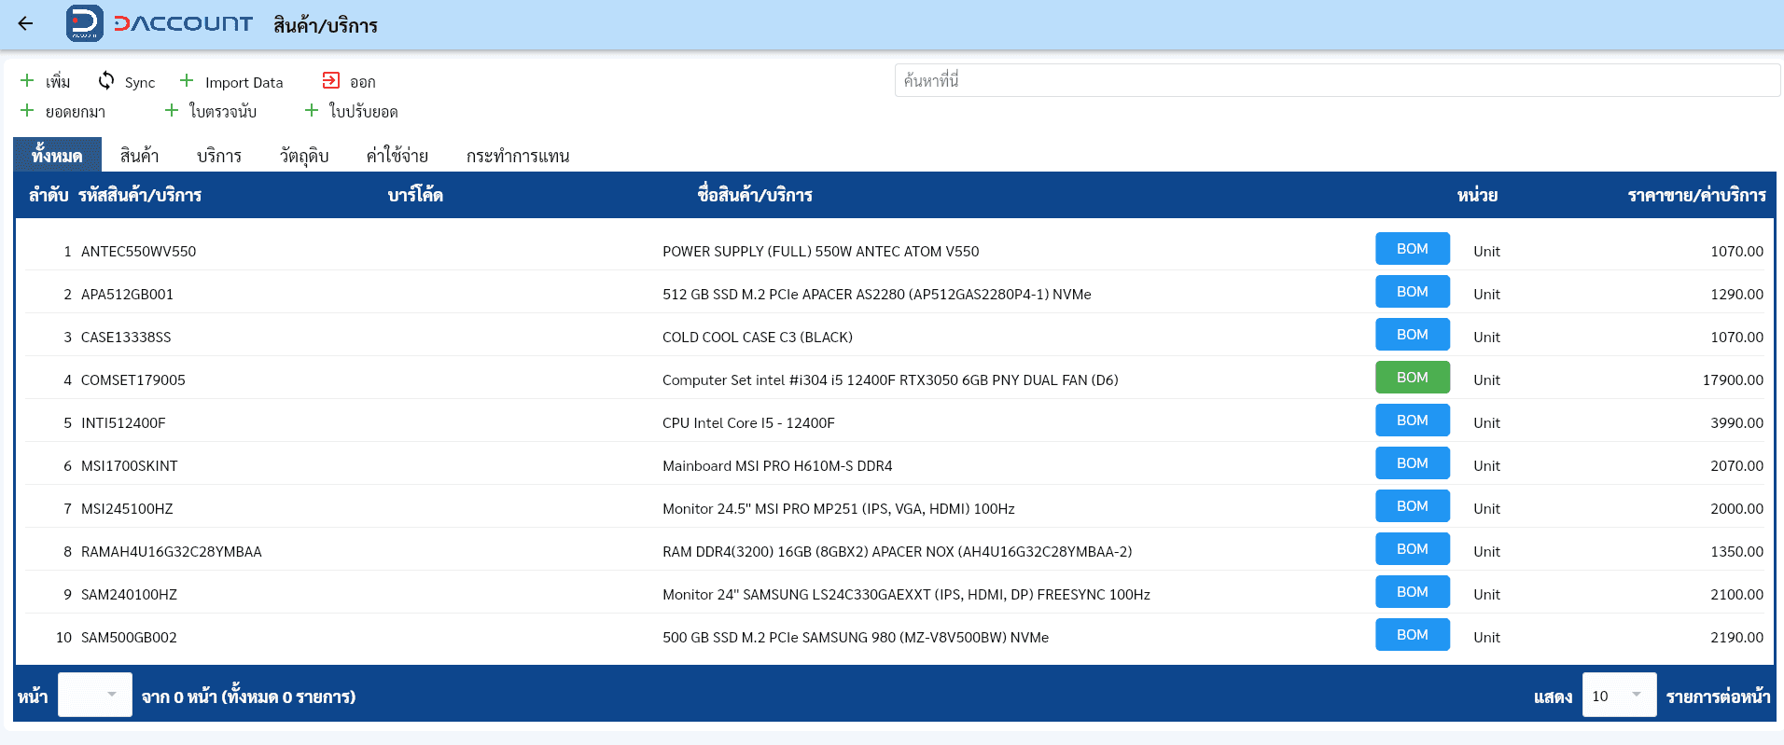Click BOM button for ANTEC550WV550
The image size is (1784, 745).
(x=1413, y=249)
